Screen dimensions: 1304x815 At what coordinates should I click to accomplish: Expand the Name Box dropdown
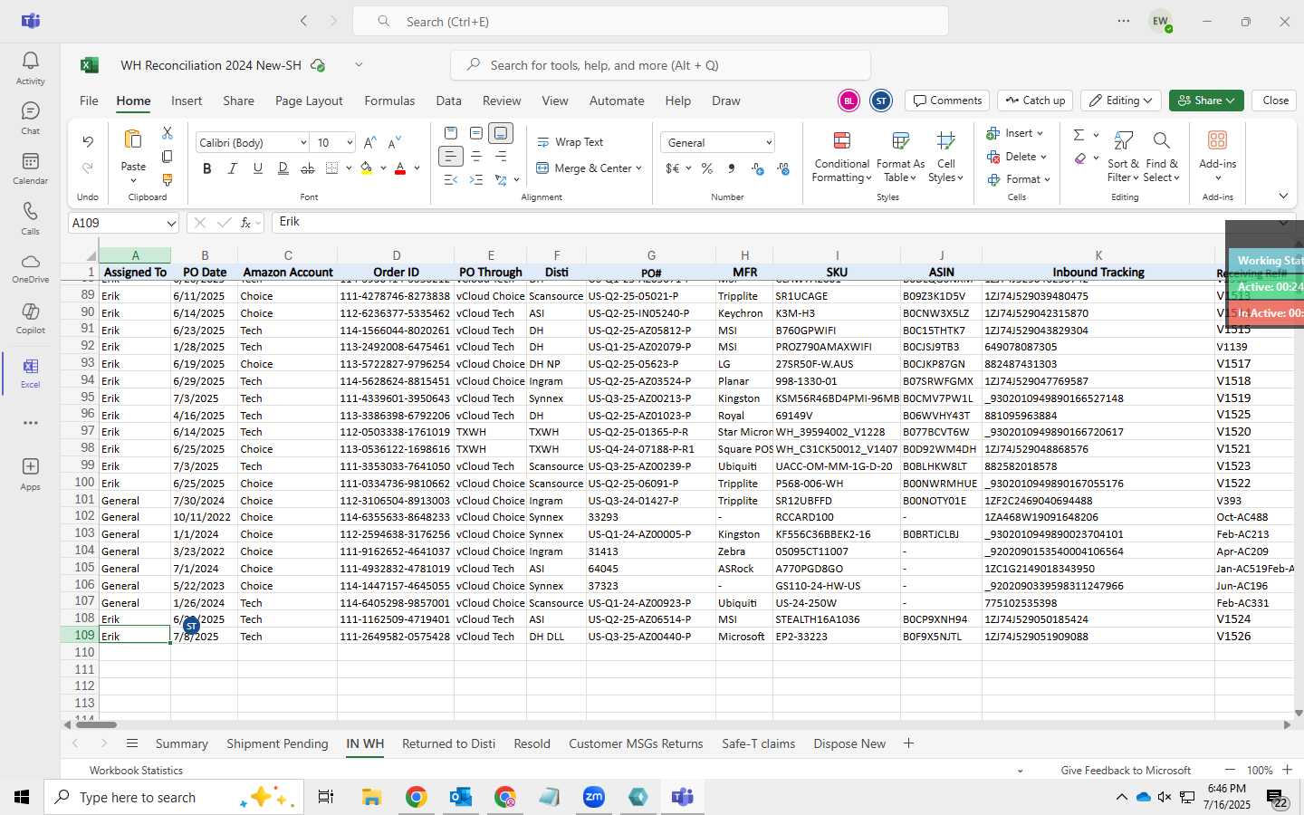[170, 223]
